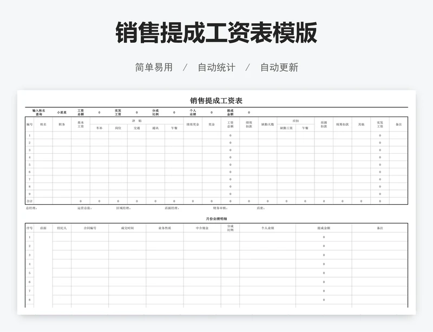Click the 缺勤工资 column header
433x332 pixels.
click(286, 128)
